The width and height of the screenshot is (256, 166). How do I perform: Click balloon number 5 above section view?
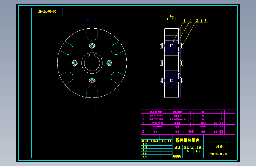[206, 21]
